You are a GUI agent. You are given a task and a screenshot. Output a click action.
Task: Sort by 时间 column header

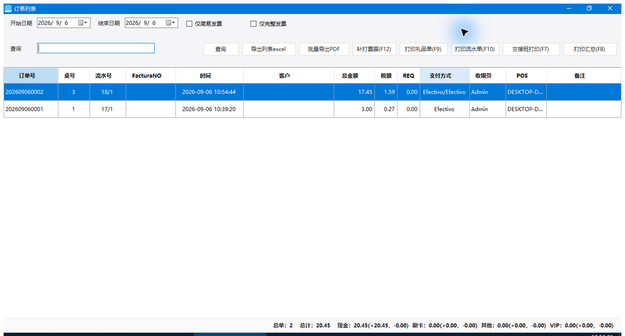coord(210,76)
